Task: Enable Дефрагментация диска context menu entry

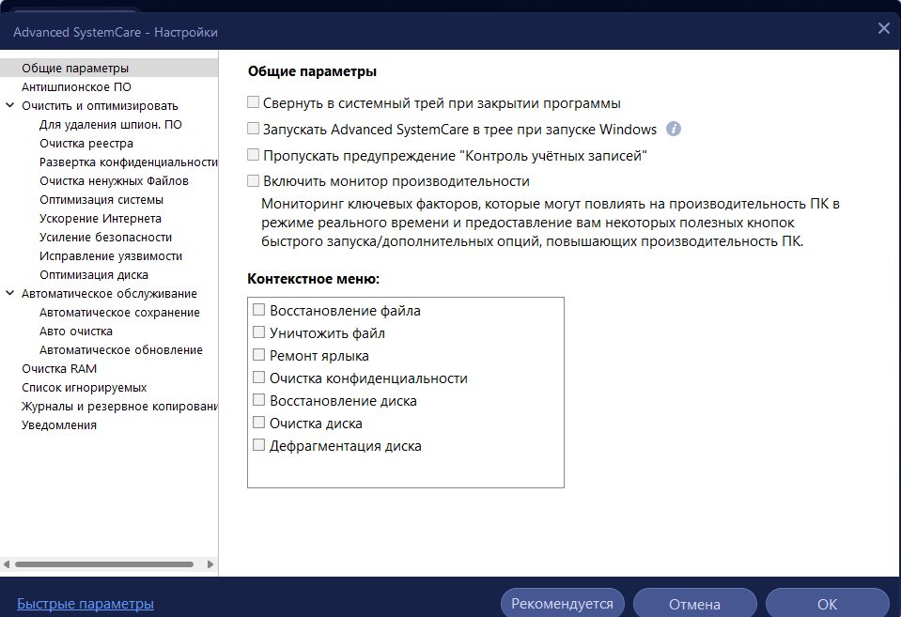Action: coord(259,444)
